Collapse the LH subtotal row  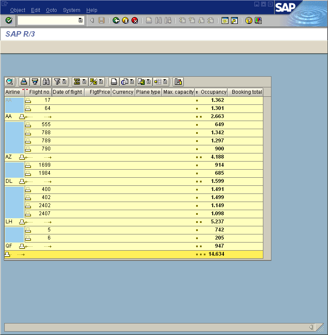22,222
